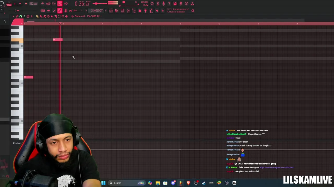Open undo history circular arrow icon
This screenshot has width=334, height=187.
[x=152, y=4]
